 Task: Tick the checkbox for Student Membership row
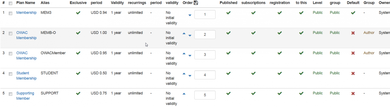[x=10, y=74]
